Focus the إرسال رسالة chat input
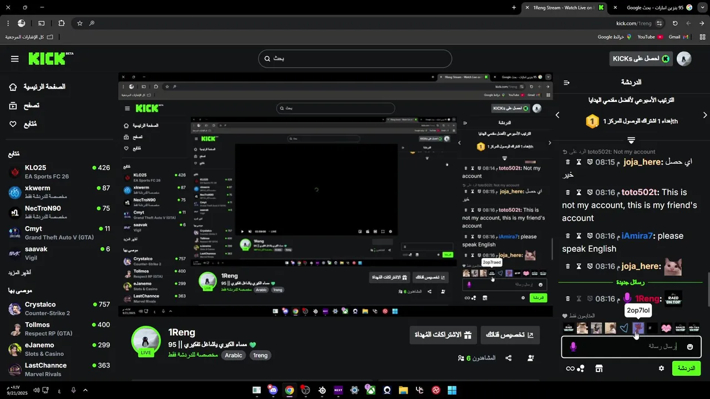Viewport: 710px width, 399px height. 631,347
